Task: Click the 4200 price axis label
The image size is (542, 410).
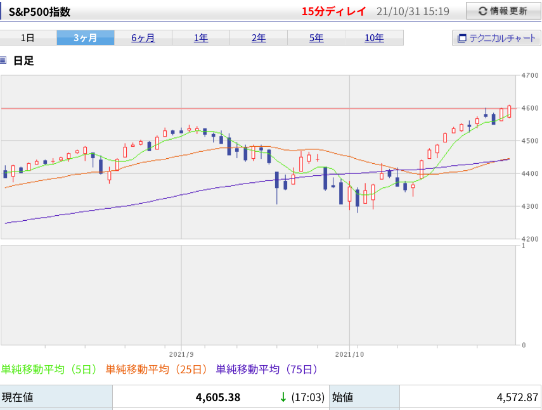Action: tap(530, 239)
